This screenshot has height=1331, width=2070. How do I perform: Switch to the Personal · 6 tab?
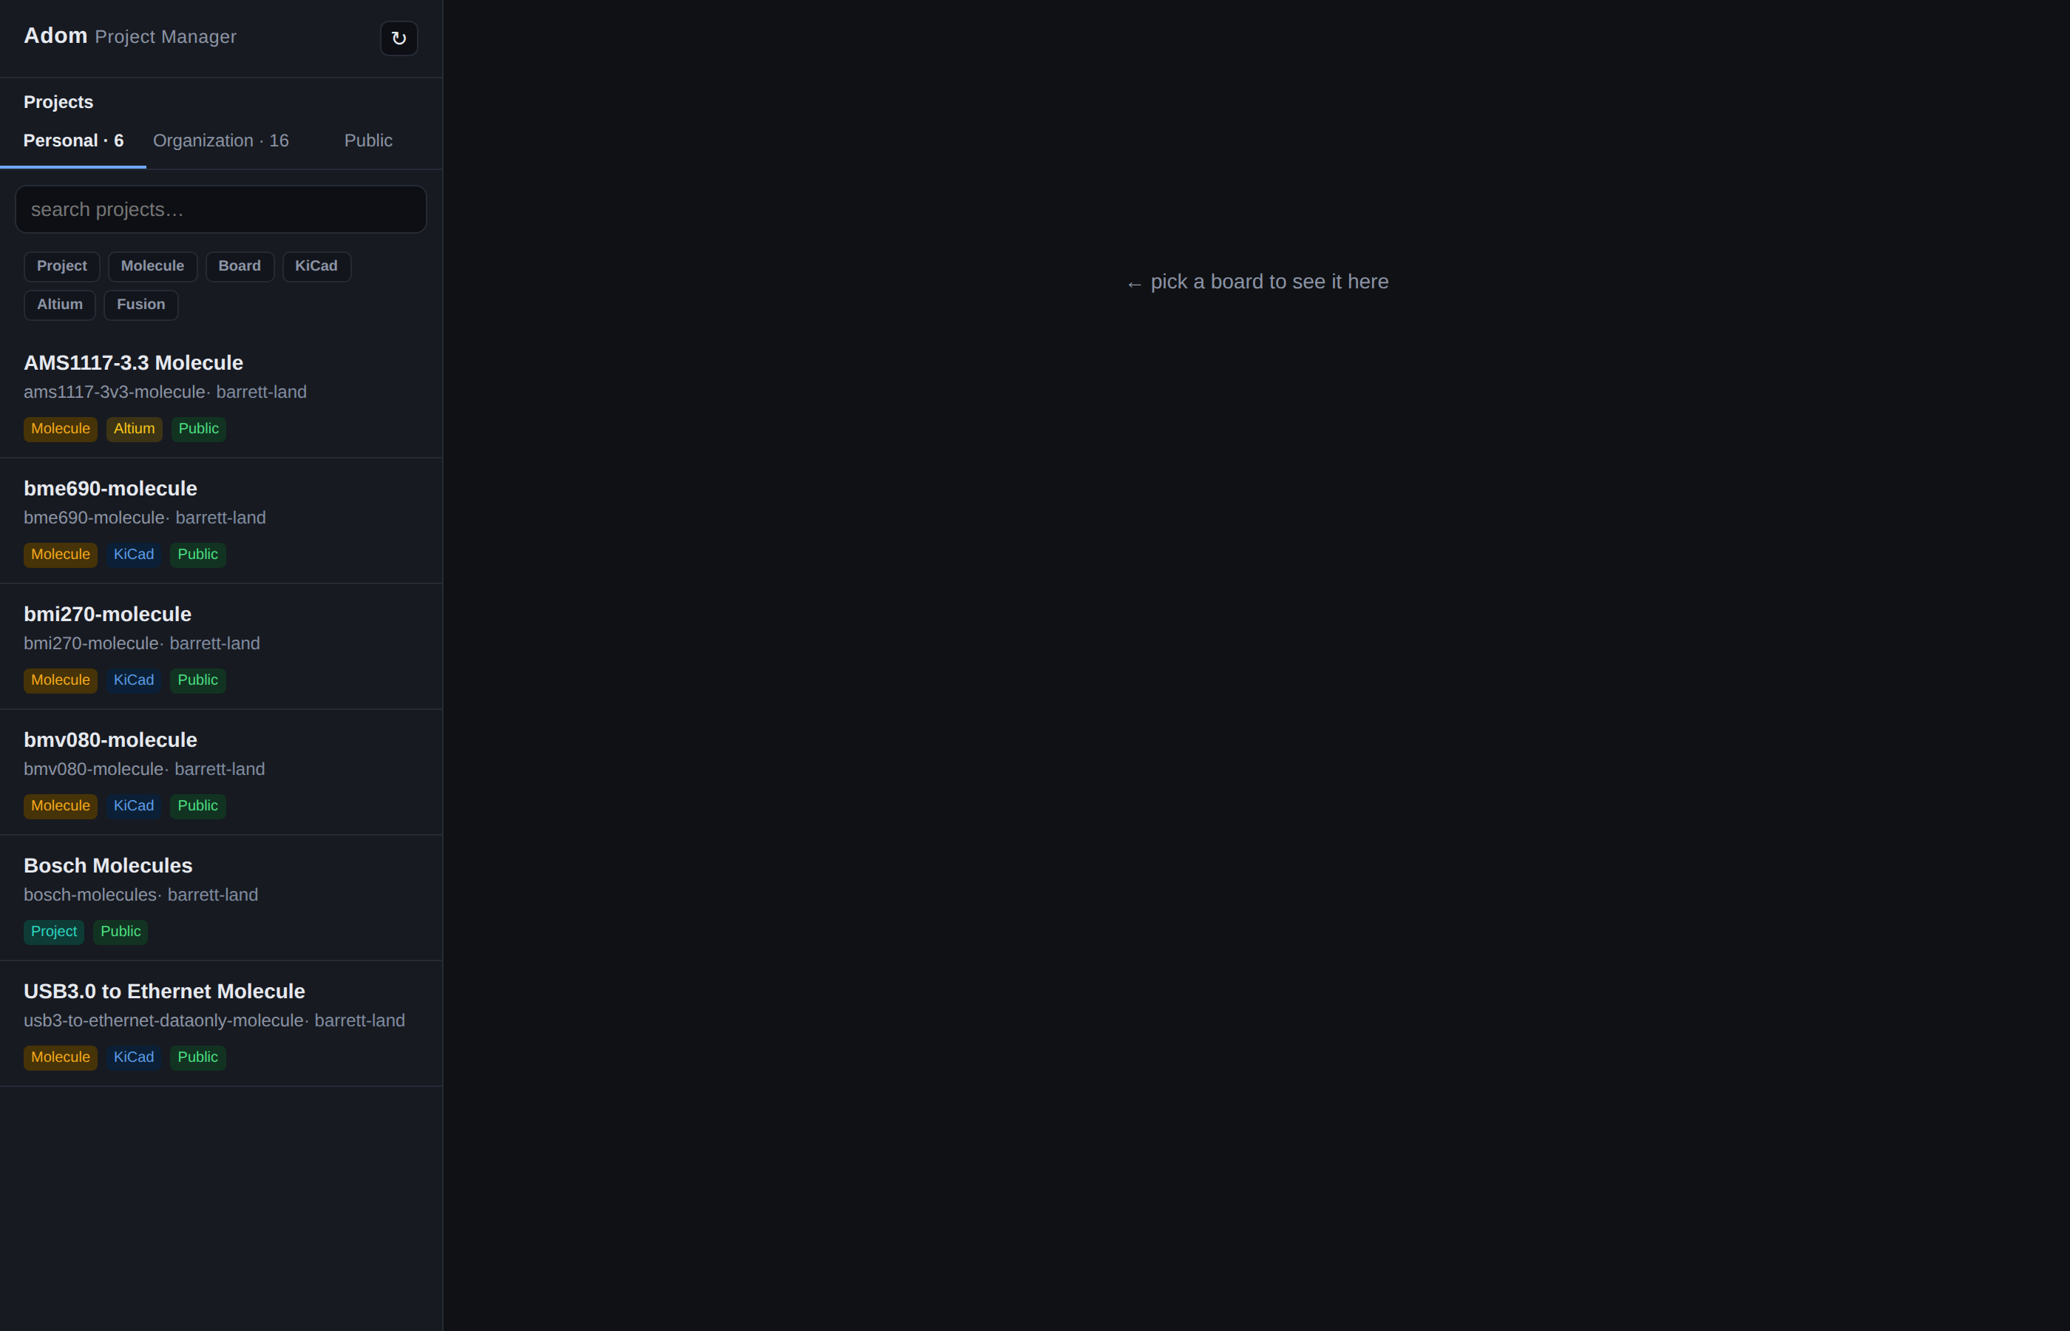click(73, 141)
